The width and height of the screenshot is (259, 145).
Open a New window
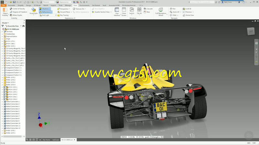(147, 12)
